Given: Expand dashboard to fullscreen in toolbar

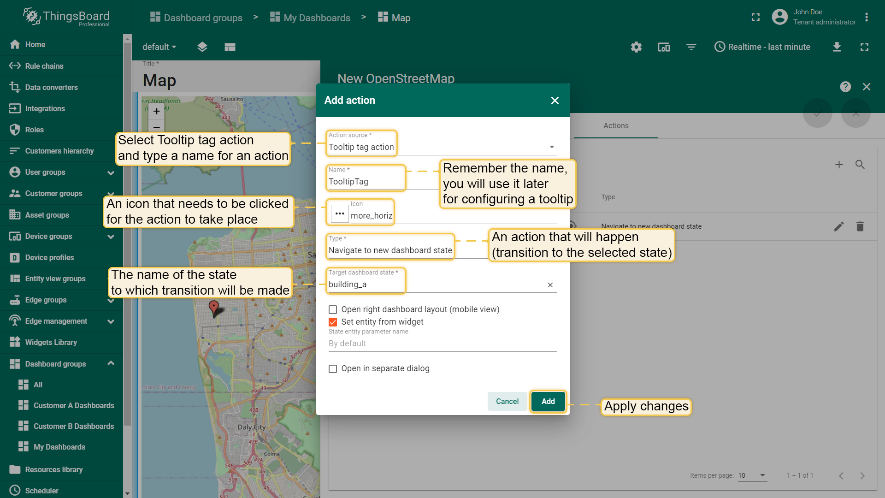Looking at the screenshot, I should [864, 47].
